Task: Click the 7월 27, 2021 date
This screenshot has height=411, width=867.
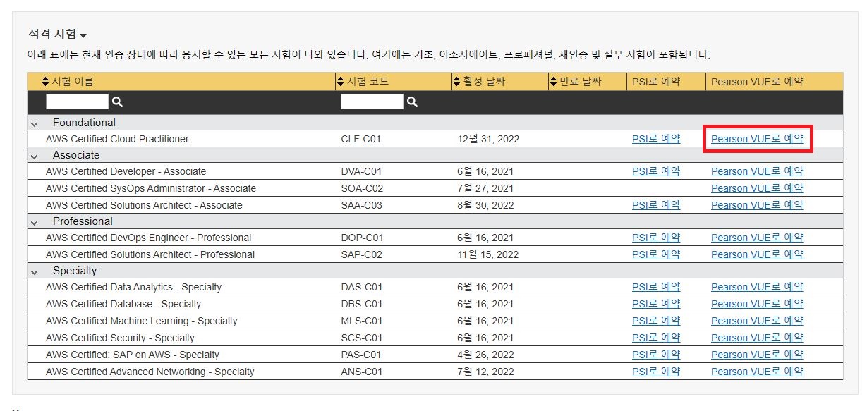Action: click(x=485, y=188)
